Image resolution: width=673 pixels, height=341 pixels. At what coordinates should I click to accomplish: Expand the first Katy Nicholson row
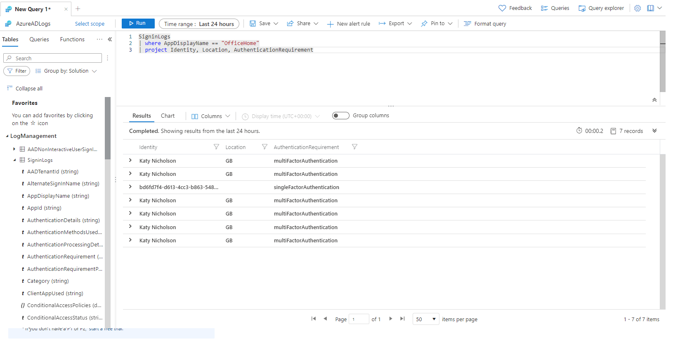130,161
